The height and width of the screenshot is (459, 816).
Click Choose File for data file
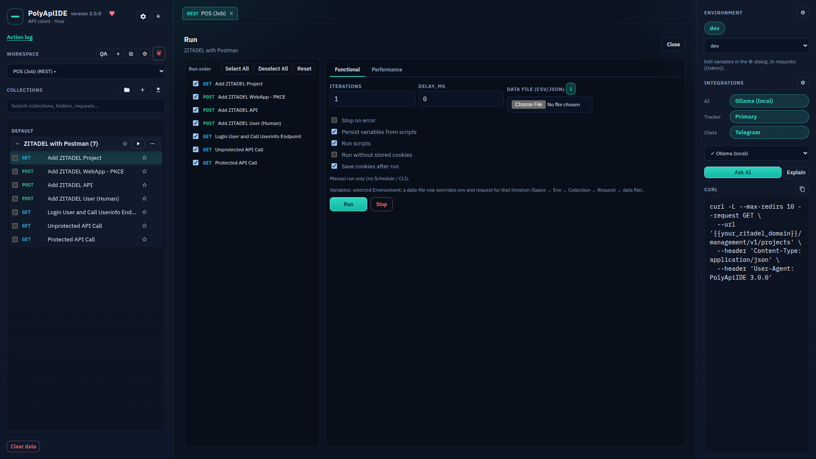click(x=528, y=105)
